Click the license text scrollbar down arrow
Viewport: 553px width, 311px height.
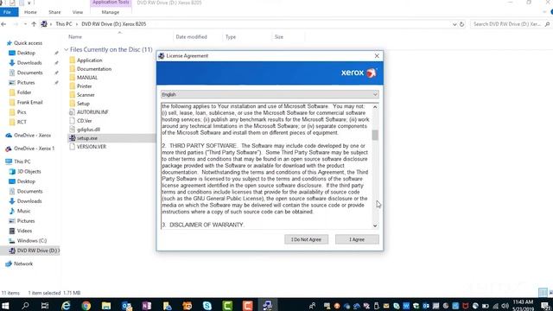pyautogui.click(x=375, y=225)
